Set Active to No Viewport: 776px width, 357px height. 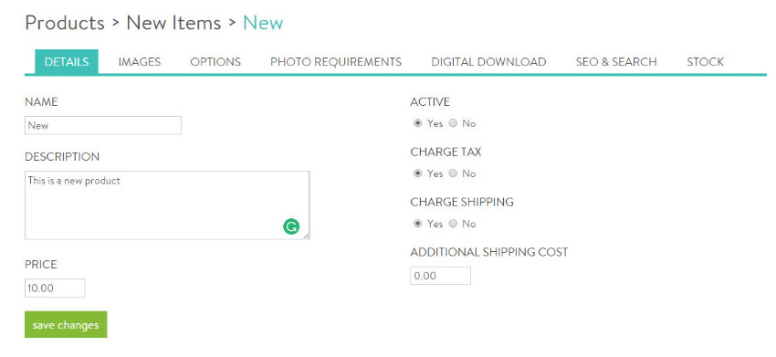tap(453, 123)
